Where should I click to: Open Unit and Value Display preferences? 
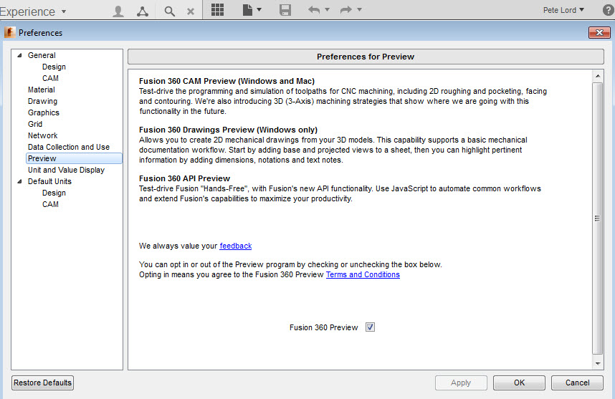[66, 170]
